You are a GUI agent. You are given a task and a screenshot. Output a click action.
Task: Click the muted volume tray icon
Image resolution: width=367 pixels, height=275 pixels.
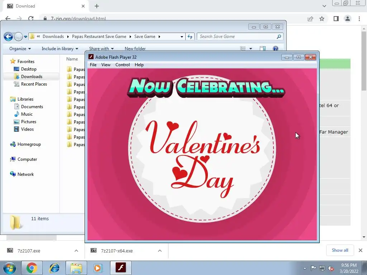[x=331, y=269]
